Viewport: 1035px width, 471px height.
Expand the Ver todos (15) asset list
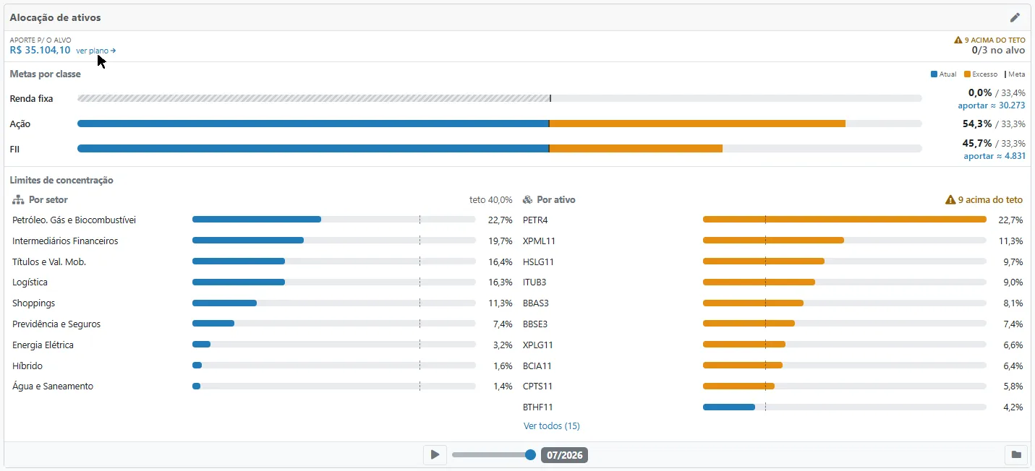pyautogui.click(x=551, y=426)
